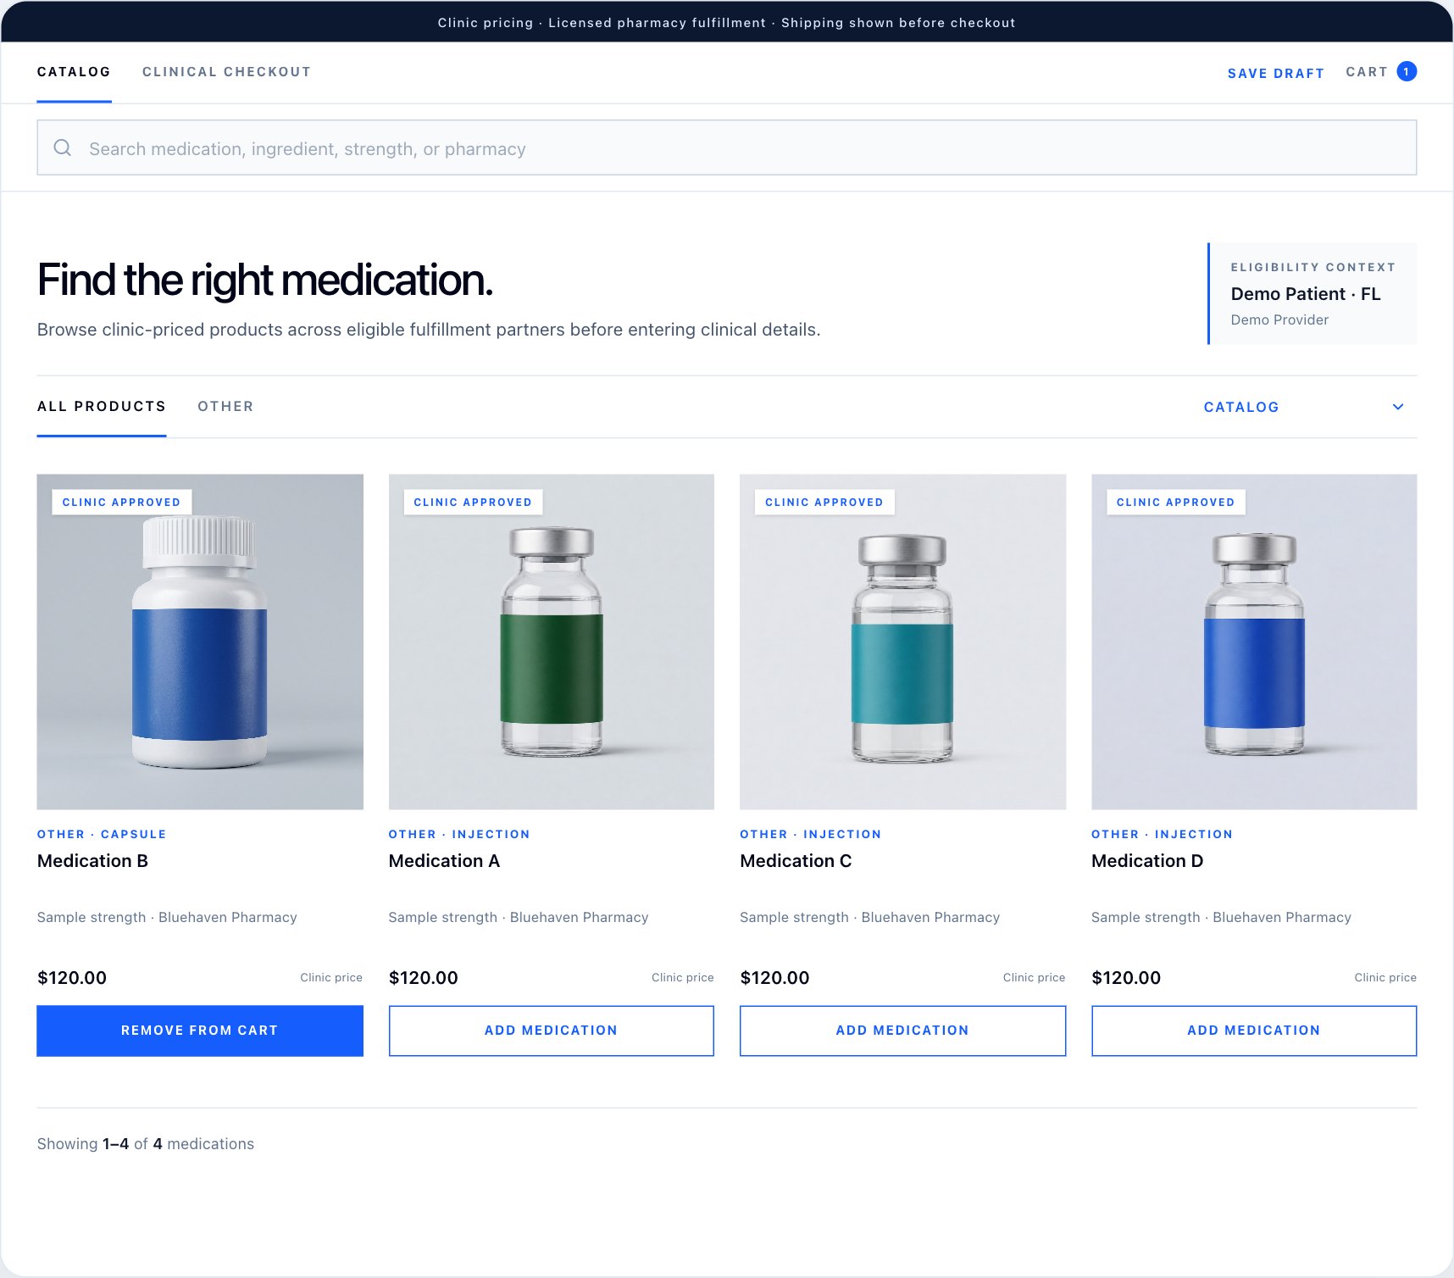Click Medication A's Other · Injection label

459,835
